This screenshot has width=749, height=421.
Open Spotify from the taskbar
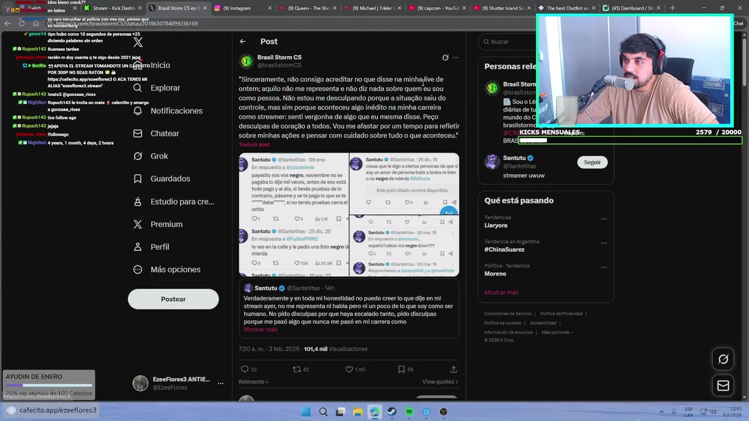point(409,412)
